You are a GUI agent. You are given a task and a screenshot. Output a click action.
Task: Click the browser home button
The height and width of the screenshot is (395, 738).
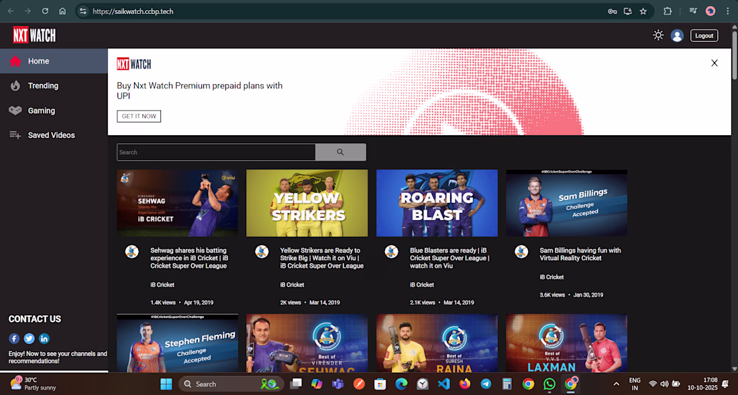pyautogui.click(x=62, y=11)
